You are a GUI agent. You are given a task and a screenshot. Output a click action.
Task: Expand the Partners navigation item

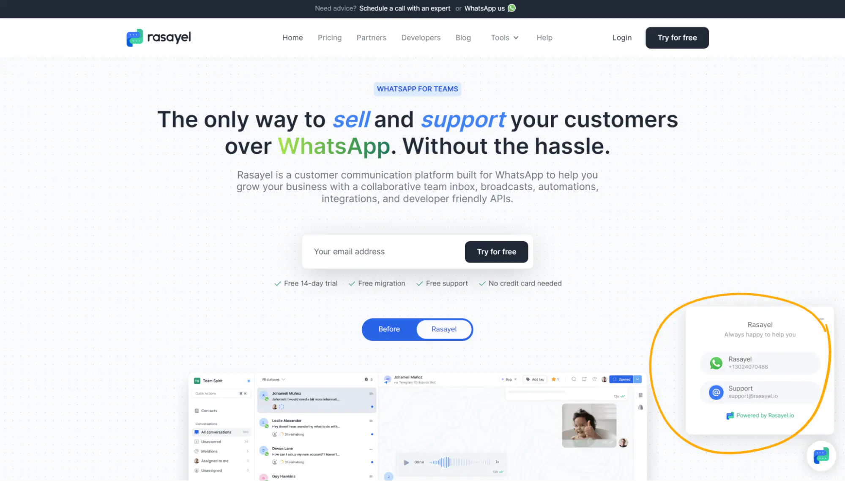tap(372, 37)
